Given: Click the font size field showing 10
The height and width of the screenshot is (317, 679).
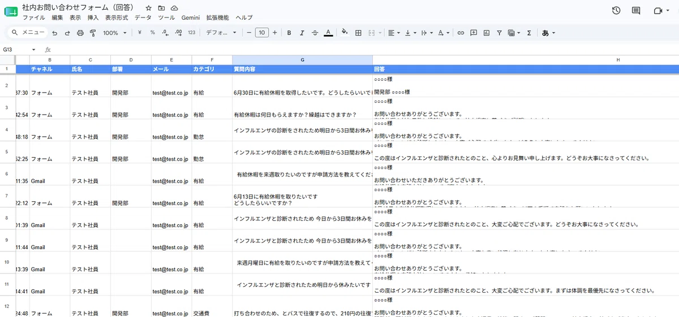Looking at the screenshot, I should point(261,33).
